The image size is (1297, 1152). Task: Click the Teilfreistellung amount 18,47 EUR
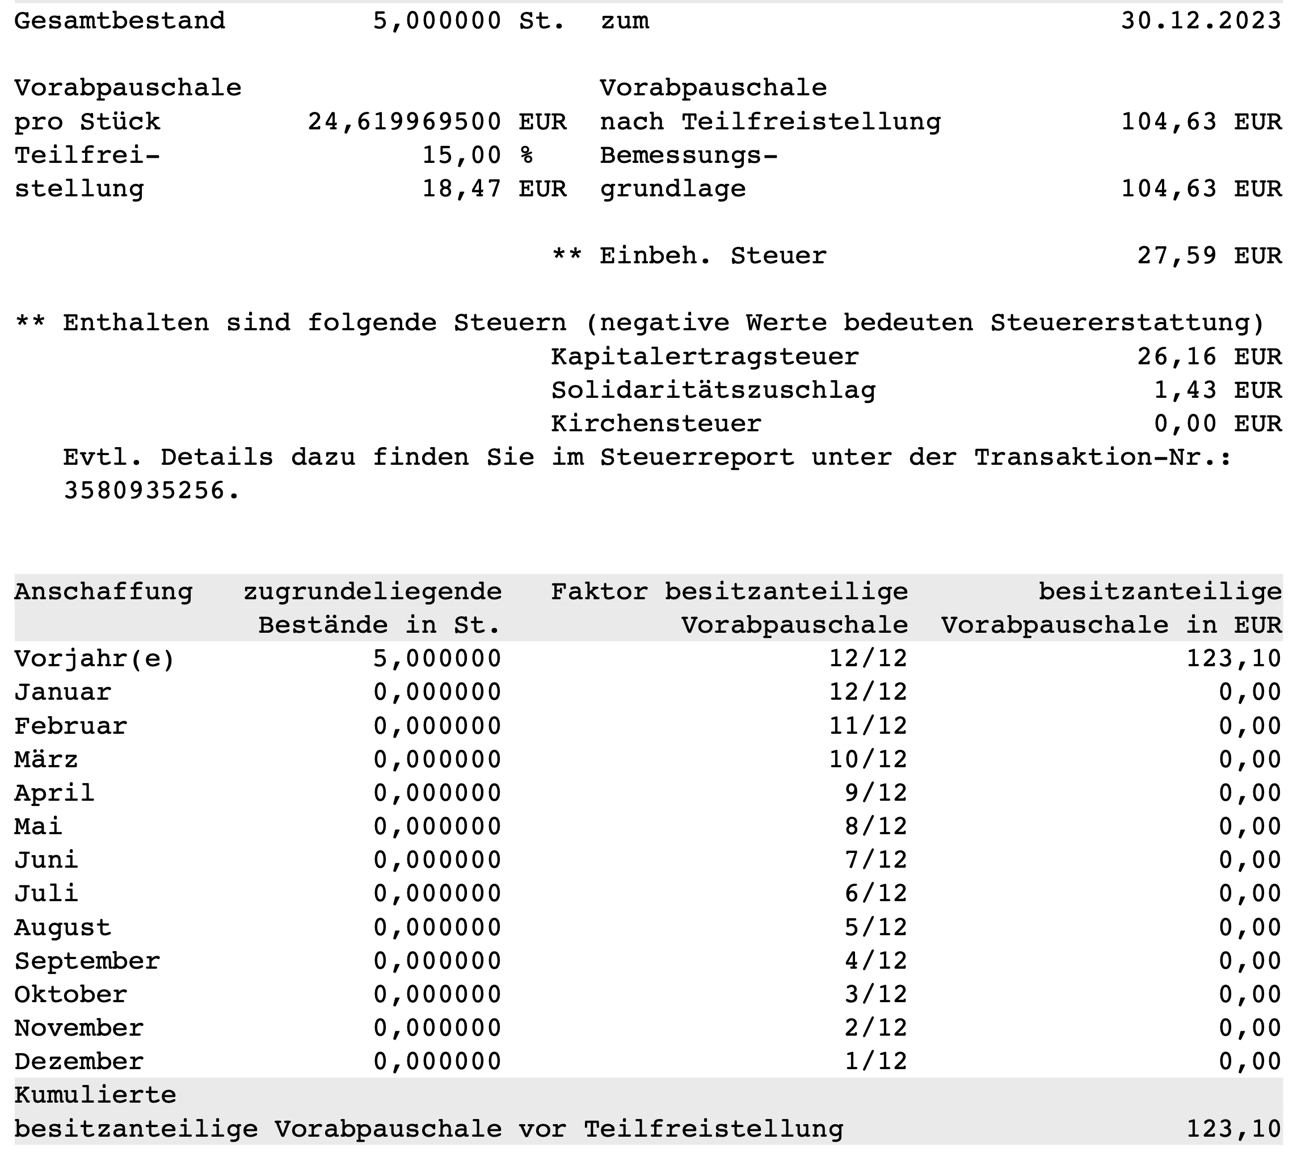point(494,188)
